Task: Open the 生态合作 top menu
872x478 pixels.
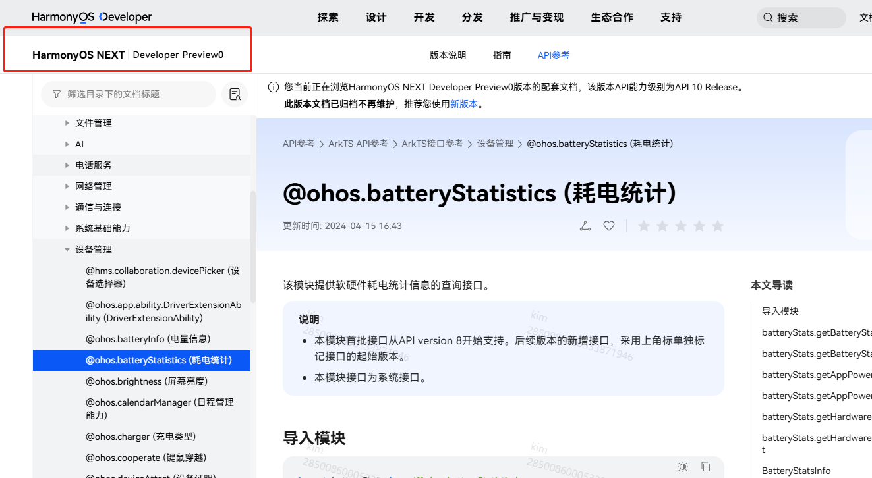Action: coord(612,18)
